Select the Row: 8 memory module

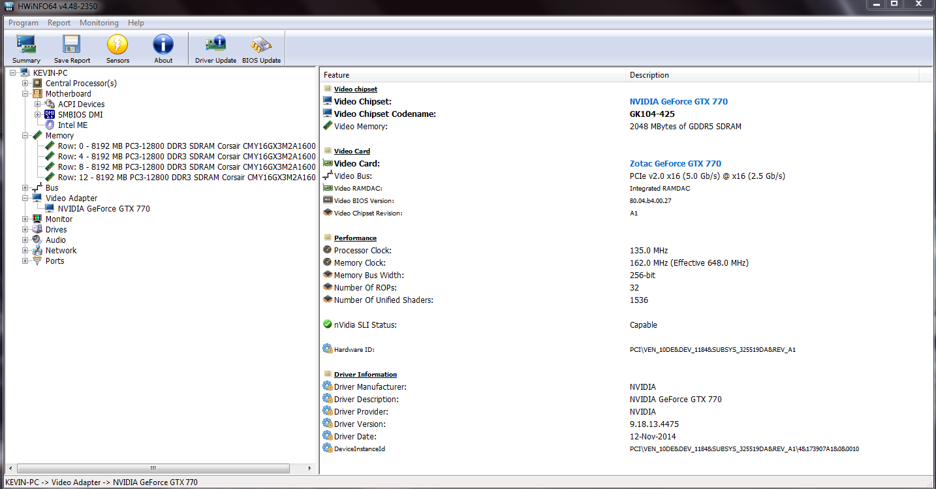(187, 166)
